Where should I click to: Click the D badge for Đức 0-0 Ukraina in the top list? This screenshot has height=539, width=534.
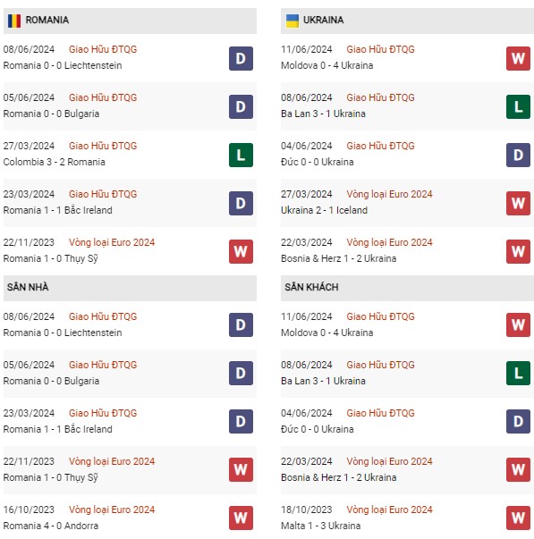point(518,155)
